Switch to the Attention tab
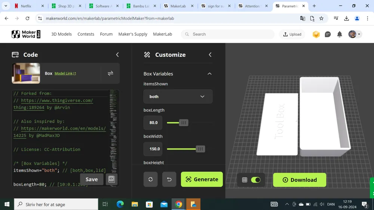Screen dimensions: 374x210 253,6
